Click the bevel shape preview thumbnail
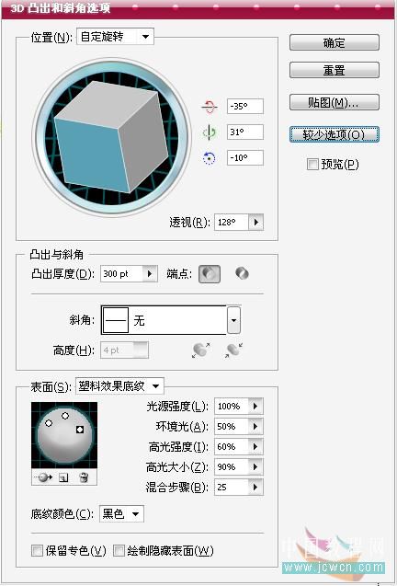 [x=116, y=320]
